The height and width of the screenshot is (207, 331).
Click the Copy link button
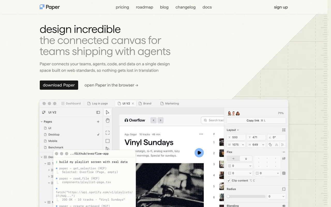(x=256, y=121)
